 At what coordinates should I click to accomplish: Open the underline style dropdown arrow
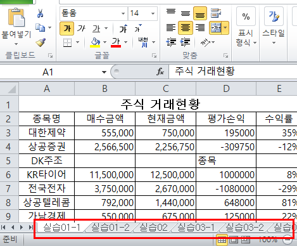tap(106, 29)
